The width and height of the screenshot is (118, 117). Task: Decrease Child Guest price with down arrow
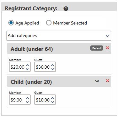point(52,102)
